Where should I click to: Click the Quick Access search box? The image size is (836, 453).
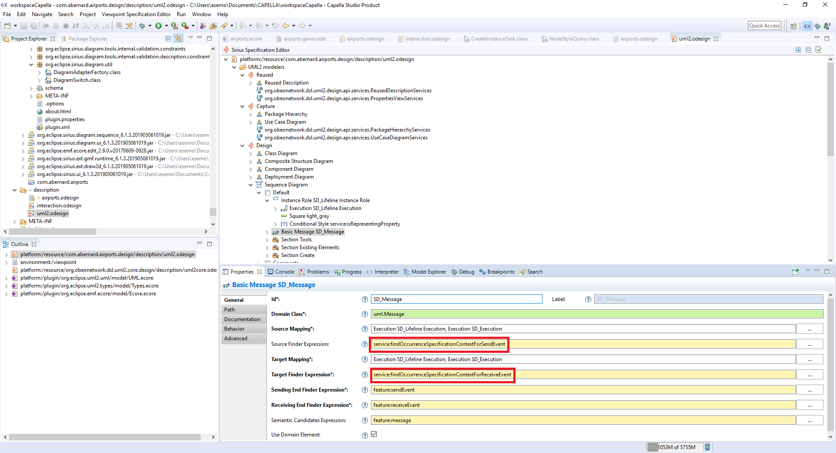tap(764, 26)
